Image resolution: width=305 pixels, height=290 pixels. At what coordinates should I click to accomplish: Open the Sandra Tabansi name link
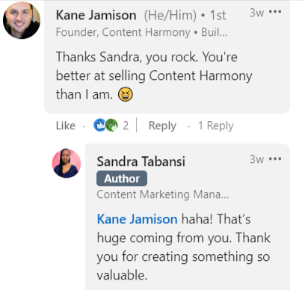pos(141,161)
